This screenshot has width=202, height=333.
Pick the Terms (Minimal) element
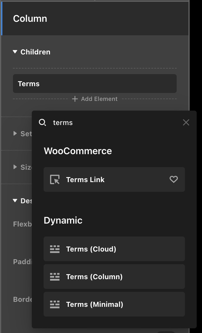[x=114, y=304]
